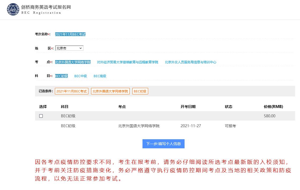
Task: Click the 开考日期 column header
Action: click(x=188, y=107)
